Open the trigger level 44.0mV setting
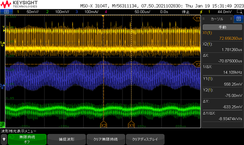The height and width of the screenshot is (145, 244). 225,12
